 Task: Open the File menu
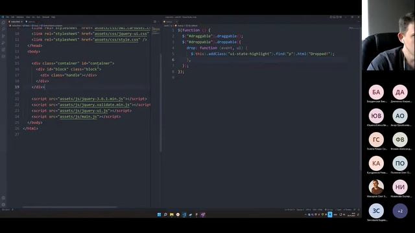[7, 17]
